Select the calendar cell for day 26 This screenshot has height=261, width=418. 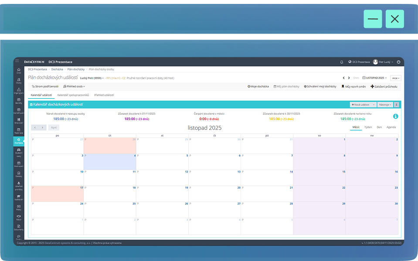tap(162, 210)
